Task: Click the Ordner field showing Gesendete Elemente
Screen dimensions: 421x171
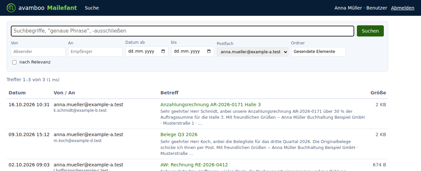Action: (x=318, y=52)
